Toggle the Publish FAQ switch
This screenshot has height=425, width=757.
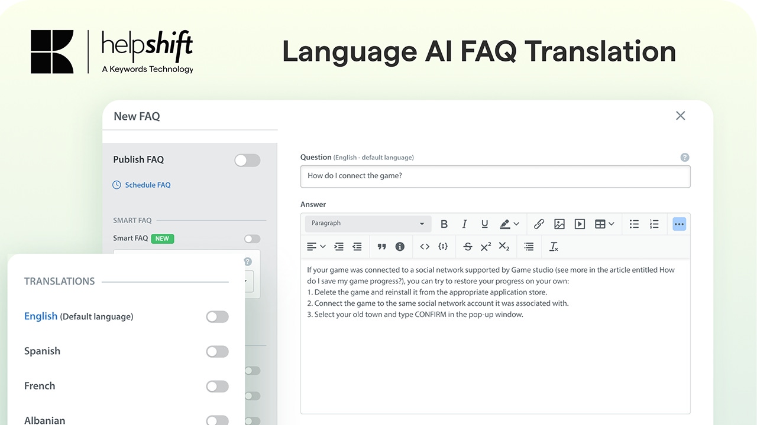coord(247,160)
